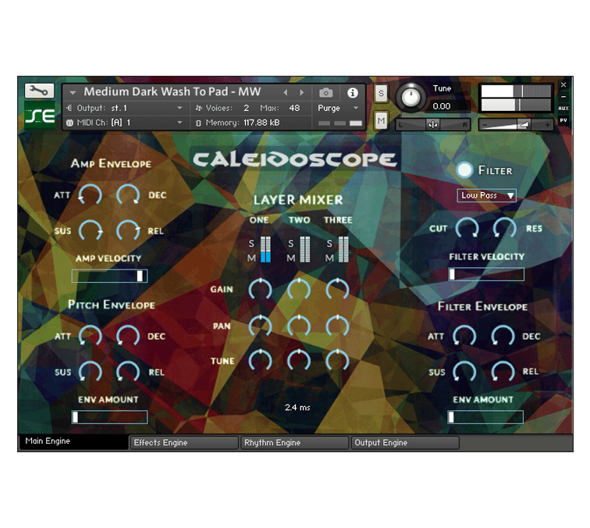Minimize the instrument with minus button
590x528 pixels.
point(563,97)
